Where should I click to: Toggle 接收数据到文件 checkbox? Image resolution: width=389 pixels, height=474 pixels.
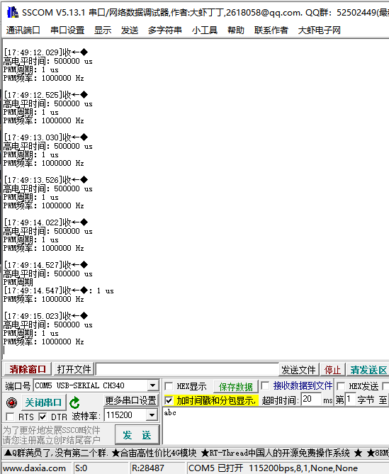point(265,385)
